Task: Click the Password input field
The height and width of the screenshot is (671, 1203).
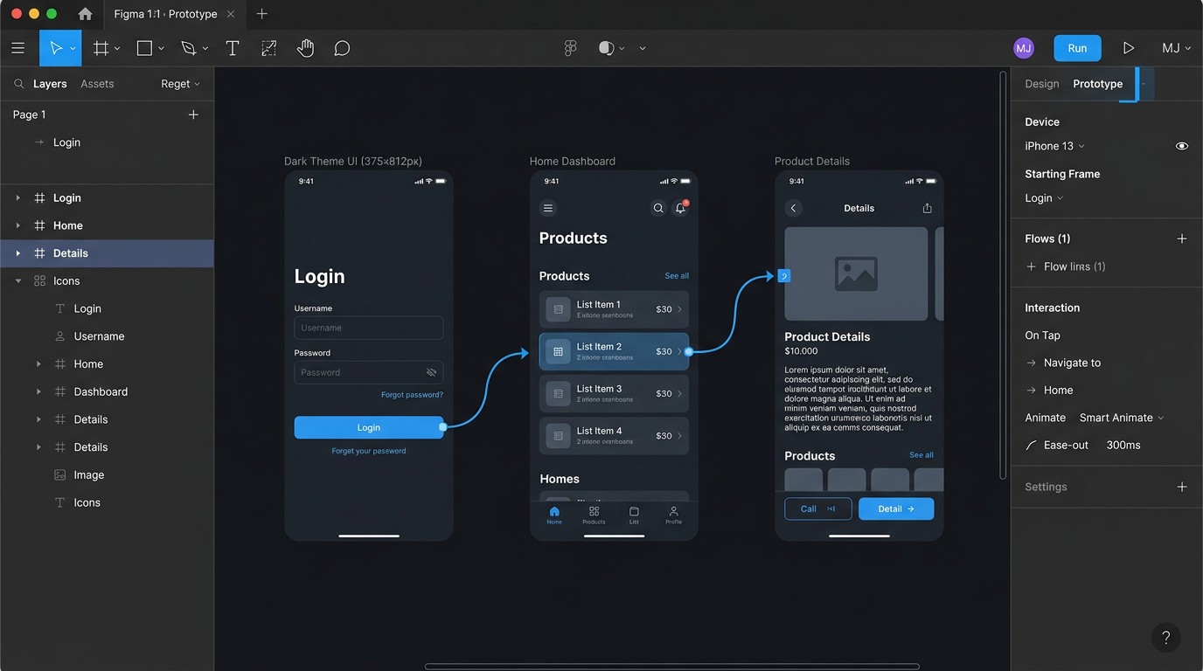Action: point(369,372)
